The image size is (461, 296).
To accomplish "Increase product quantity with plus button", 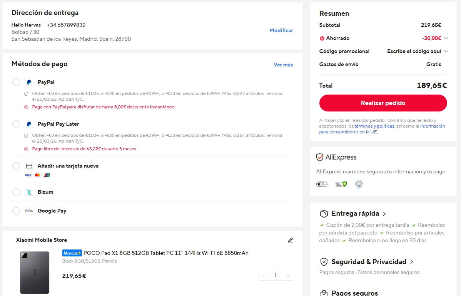I will [x=288, y=275].
